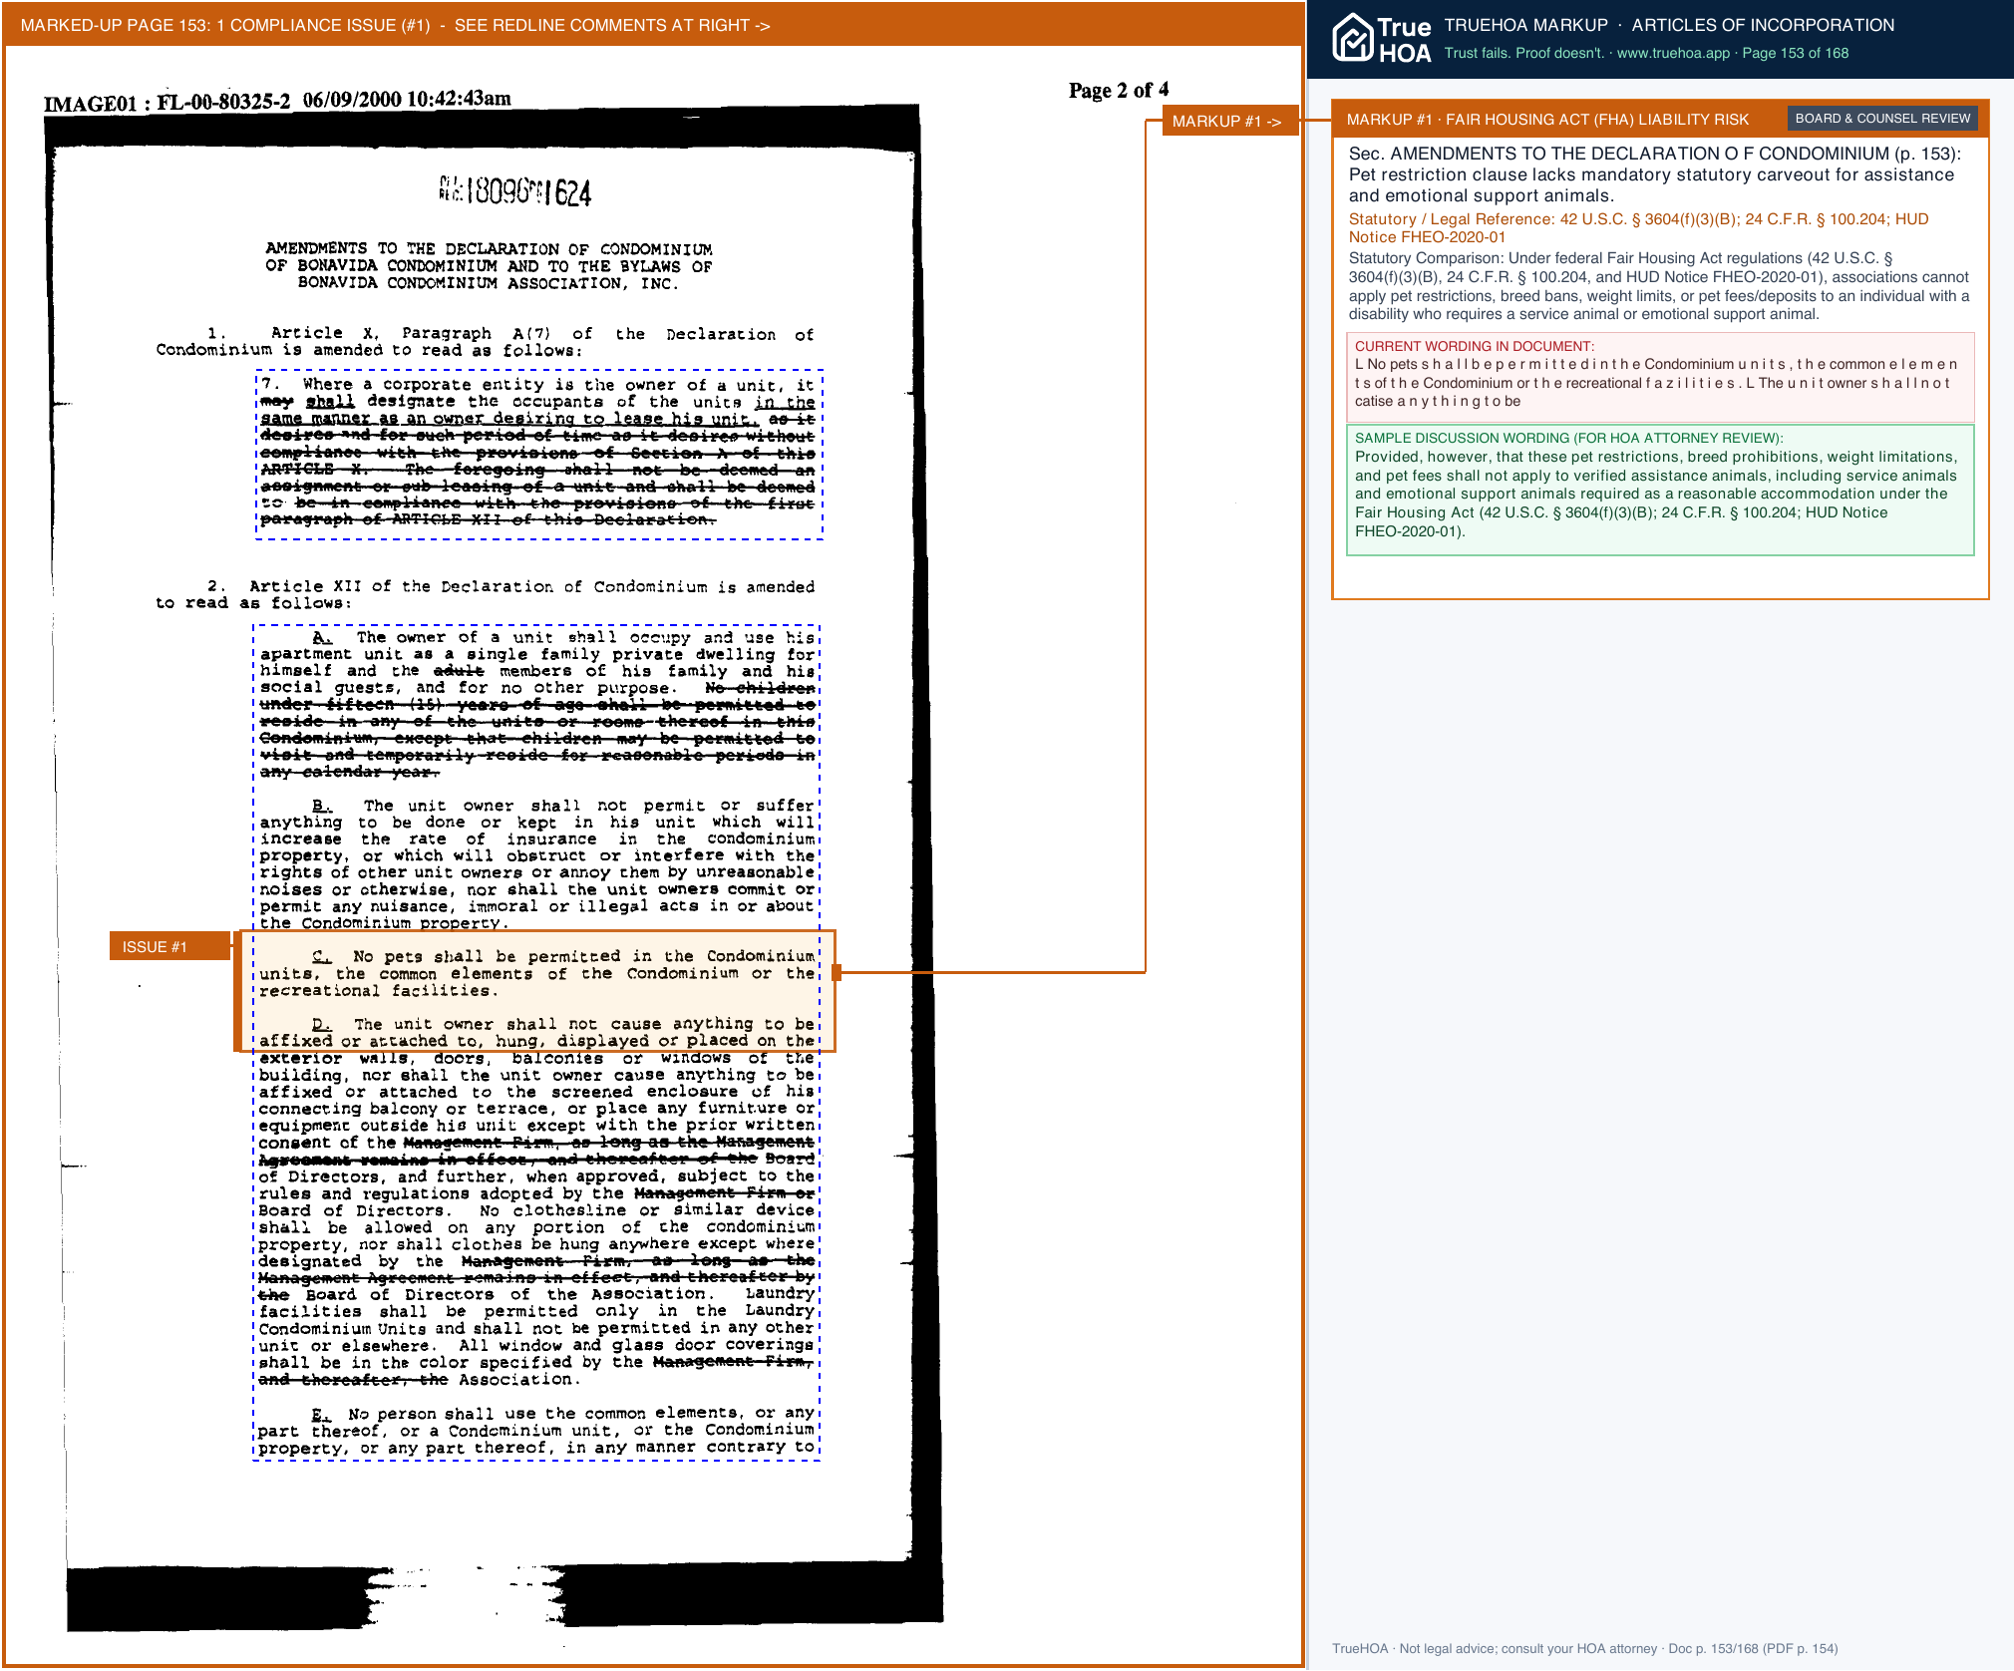Click the Statutory Comparison paragraph

1660,286
